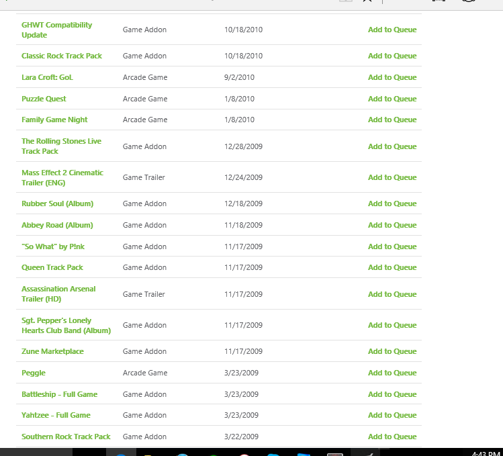The height and width of the screenshot is (456, 503).
Task: Select "Game Addon" in Rubber Soul row
Action: click(144, 203)
